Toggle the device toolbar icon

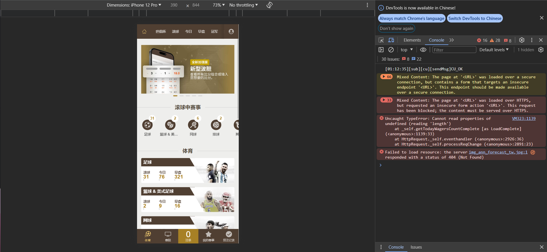tap(391, 40)
